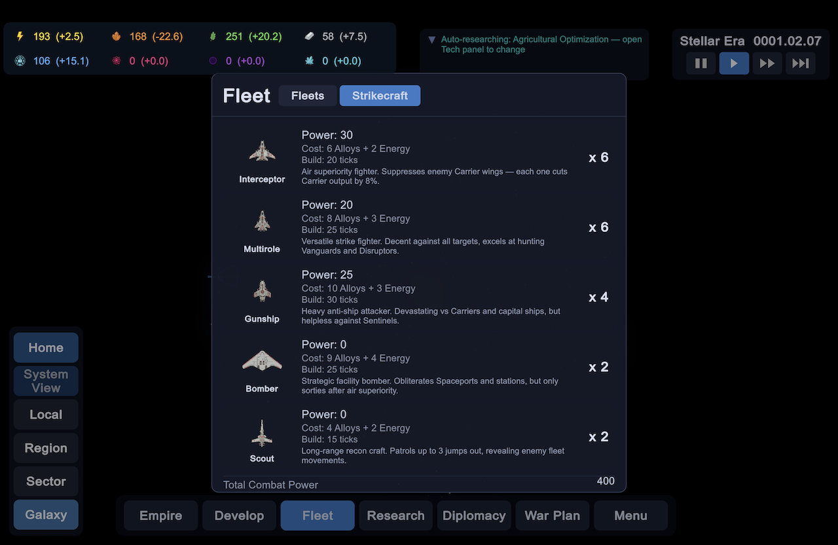This screenshot has width=838, height=545.
Task: Click the green food resource icon
Action: (x=213, y=37)
